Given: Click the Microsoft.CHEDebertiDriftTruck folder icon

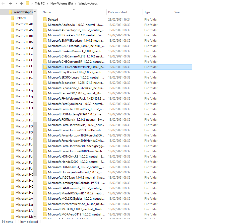Looking at the screenshot, I should coord(45,67).
